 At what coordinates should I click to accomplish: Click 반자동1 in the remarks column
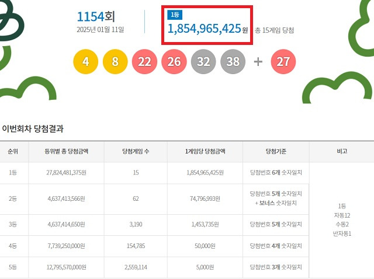pyautogui.click(x=342, y=233)
